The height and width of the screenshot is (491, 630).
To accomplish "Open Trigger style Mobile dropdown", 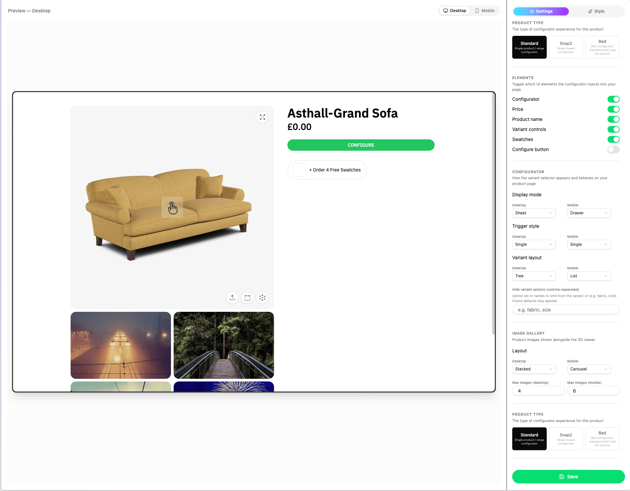I will (x=589, y=244).
